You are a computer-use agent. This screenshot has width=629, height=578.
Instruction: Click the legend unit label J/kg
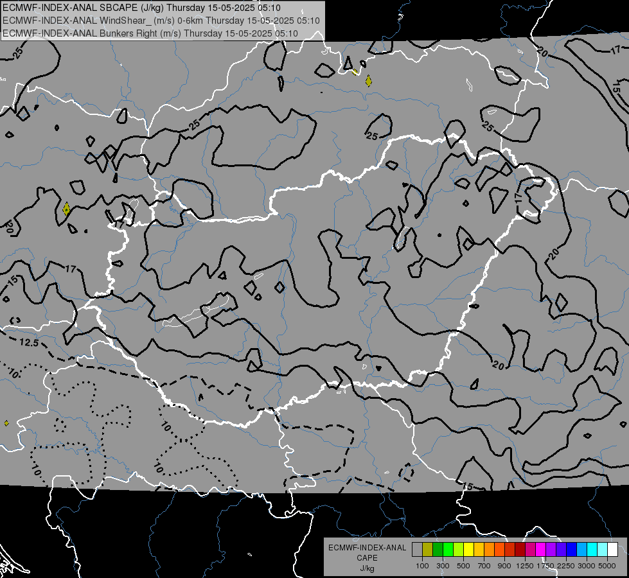click(x=367, y=568)
